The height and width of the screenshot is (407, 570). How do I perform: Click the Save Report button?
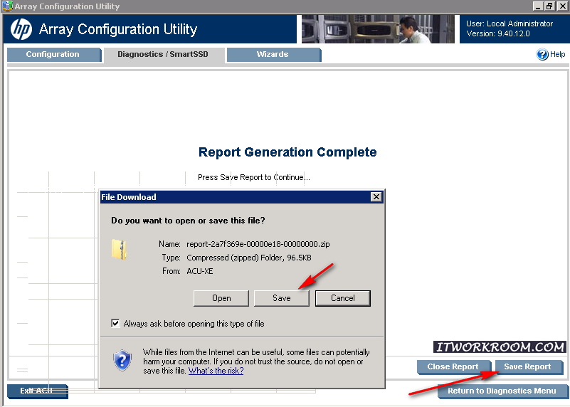(529, 367)
